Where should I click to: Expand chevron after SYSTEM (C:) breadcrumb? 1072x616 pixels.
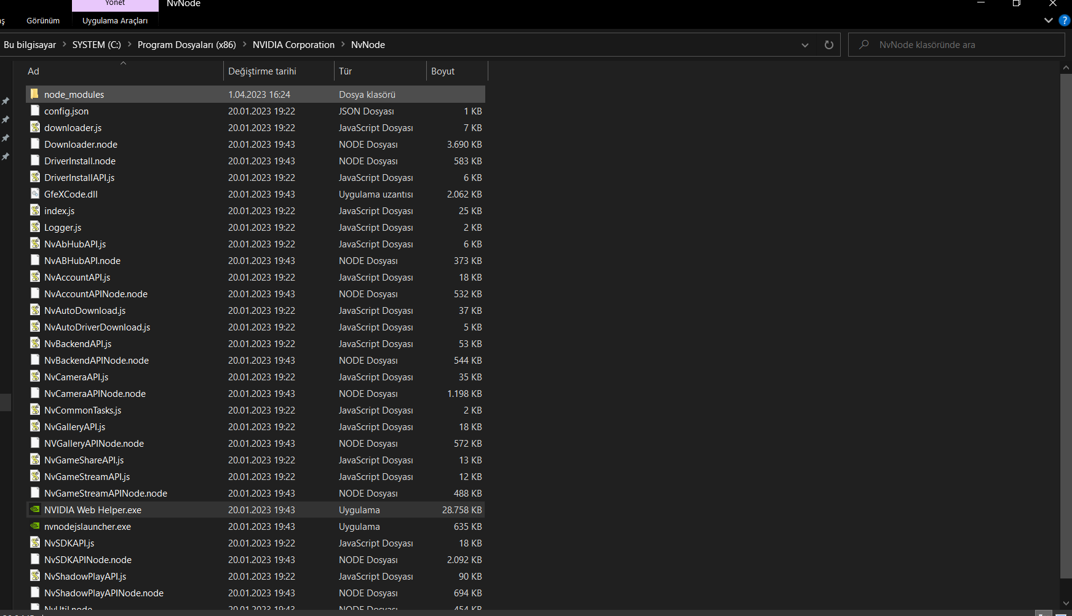(129, 44)
